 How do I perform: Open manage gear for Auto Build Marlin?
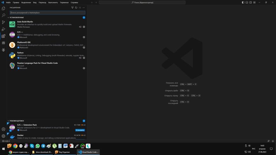pyautogui.click(x=84, y=27)
